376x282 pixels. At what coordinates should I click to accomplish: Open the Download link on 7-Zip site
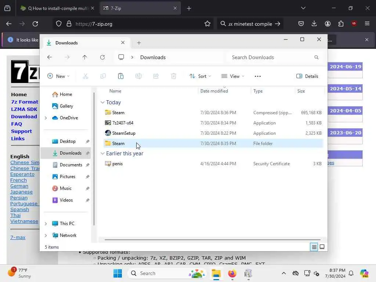pyautogui.click(x=24, y=116)
